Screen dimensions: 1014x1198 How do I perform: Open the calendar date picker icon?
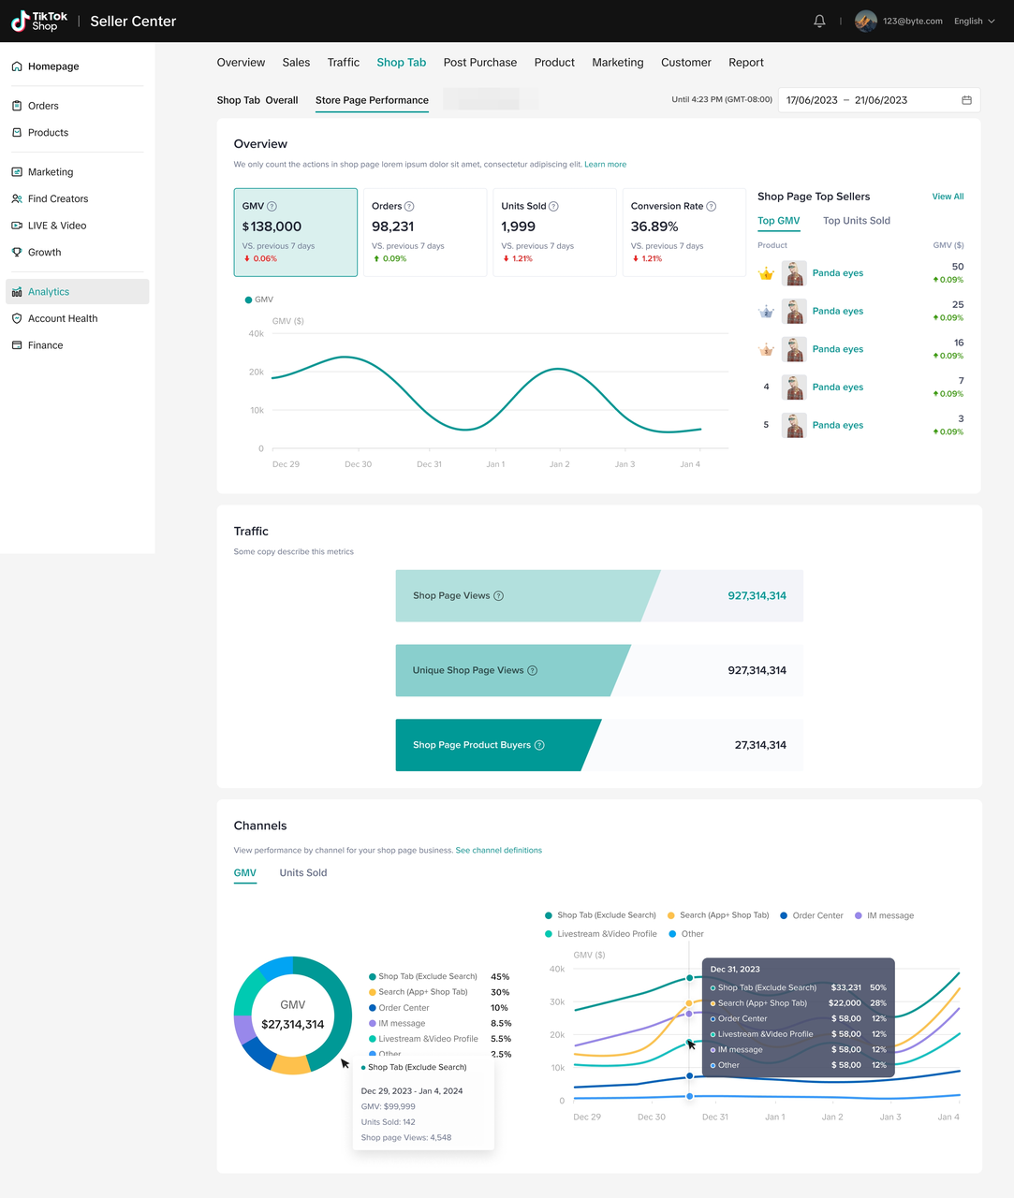coord(966,100)
